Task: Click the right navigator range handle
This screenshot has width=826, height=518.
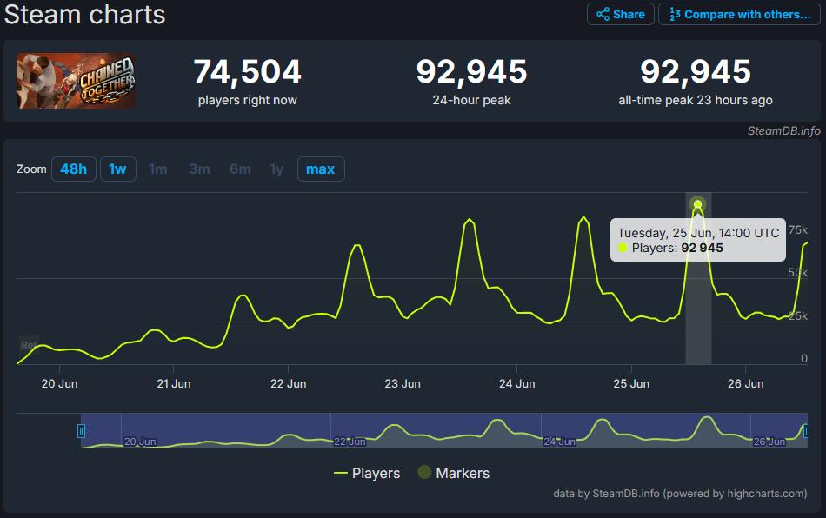Action: (806, 430)
